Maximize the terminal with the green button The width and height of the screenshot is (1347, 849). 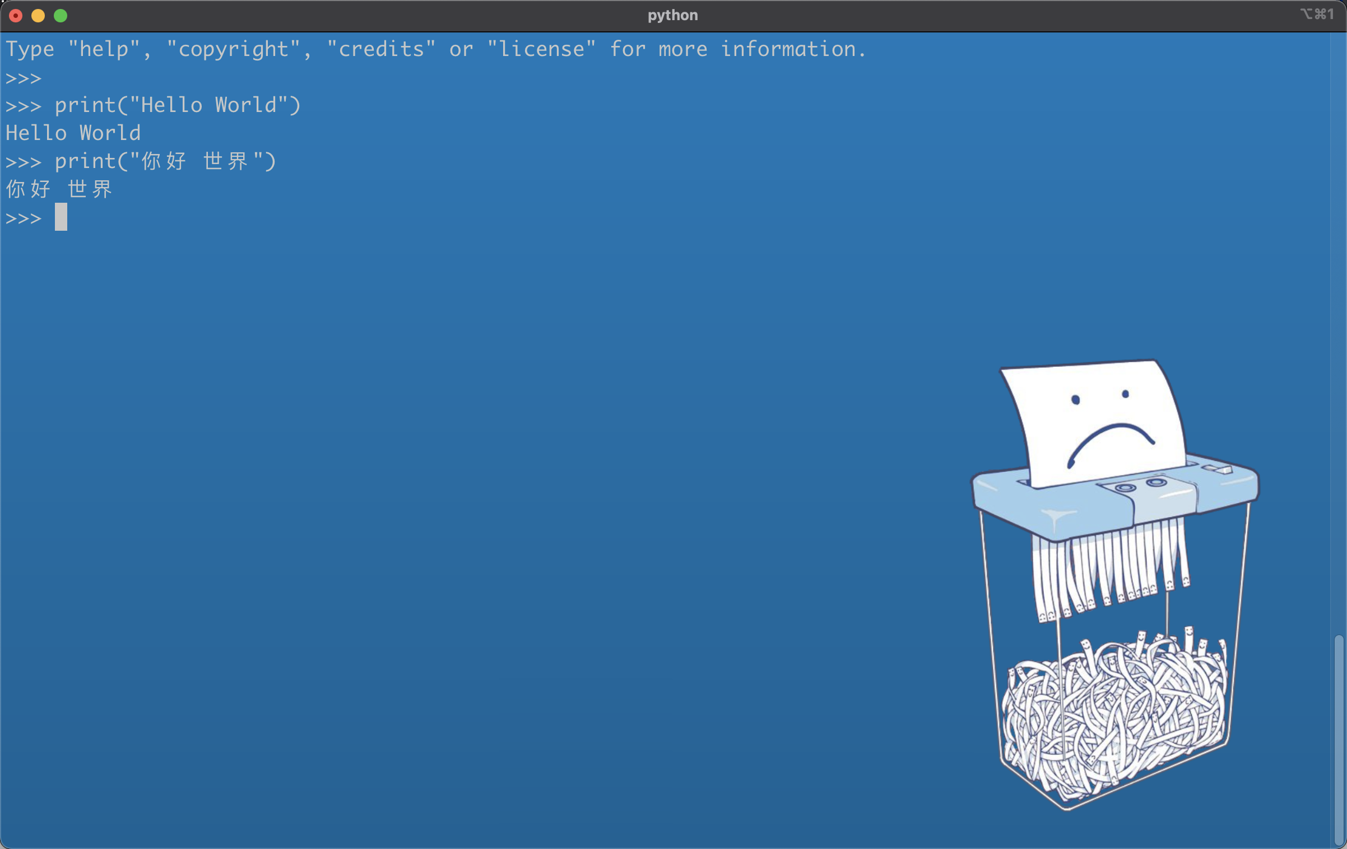(61, 16)
